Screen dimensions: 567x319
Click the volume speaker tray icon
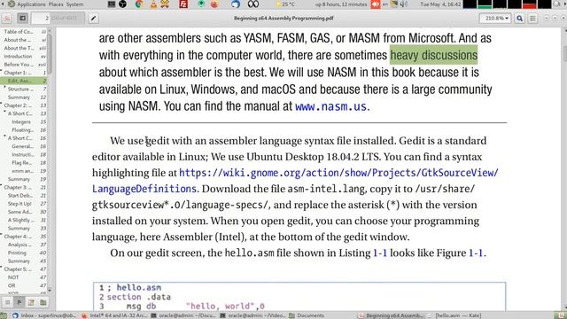pos(404,4)
